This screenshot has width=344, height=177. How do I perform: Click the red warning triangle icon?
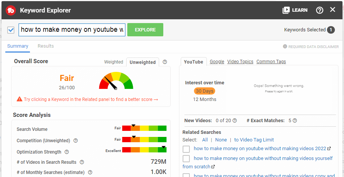click(x=20, y=99)
